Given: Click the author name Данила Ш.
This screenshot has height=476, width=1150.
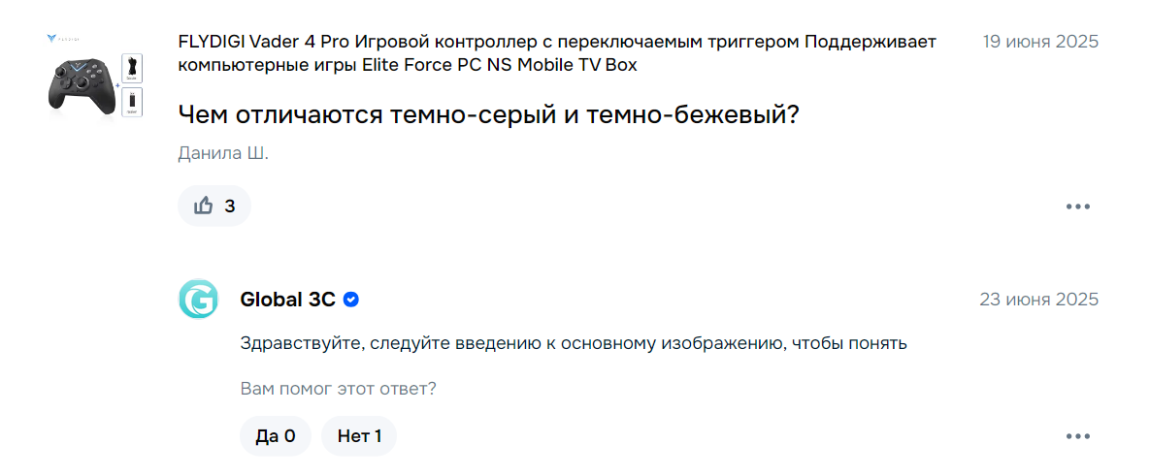Looking at the screenshot, I should (224, 154).
